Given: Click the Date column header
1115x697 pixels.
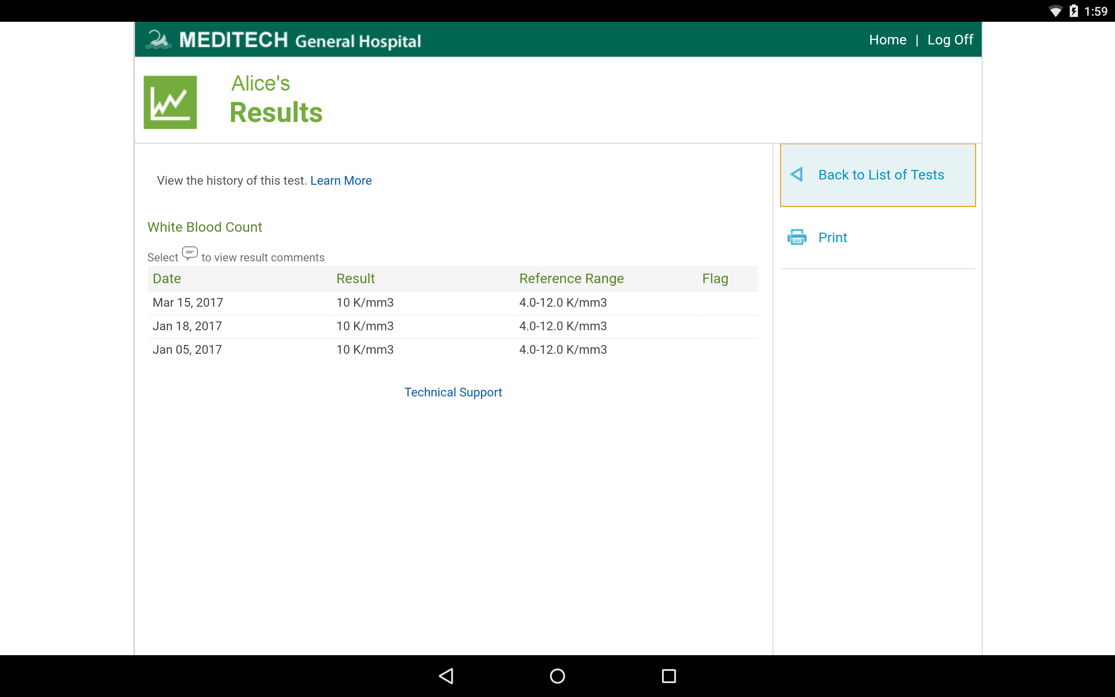Looking at the screenshot, I should [167, 278].
